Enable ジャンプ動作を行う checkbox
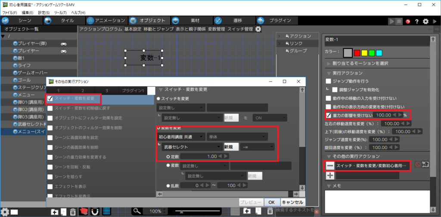This screenshot has width=441, height=217. click(x=328, y=81)
